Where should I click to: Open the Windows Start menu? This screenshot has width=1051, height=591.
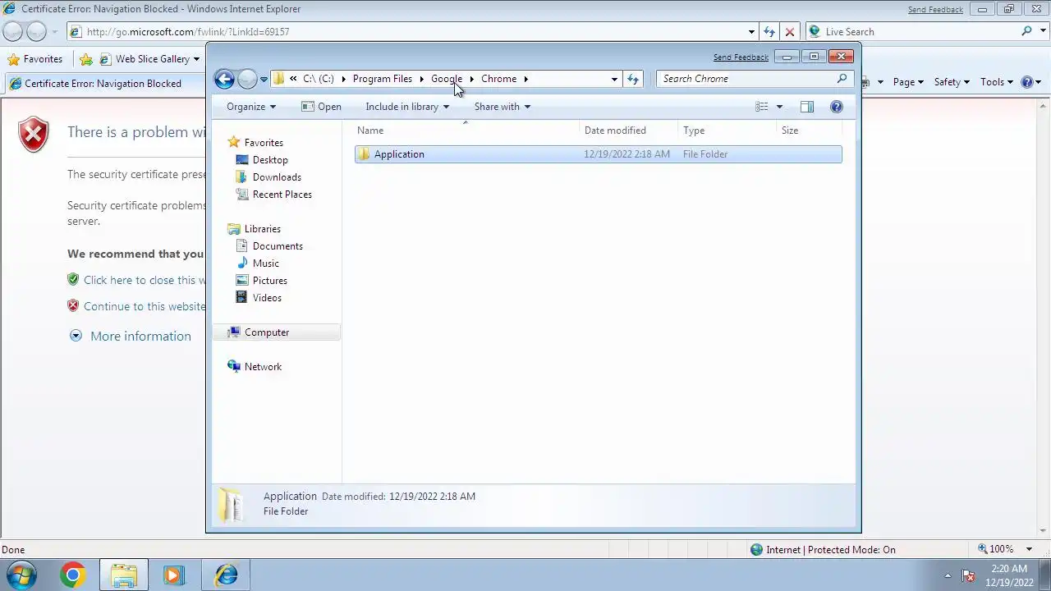pyautogui.click(x=21, y=575)
